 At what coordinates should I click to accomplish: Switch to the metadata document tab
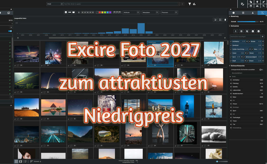(243, 13)
